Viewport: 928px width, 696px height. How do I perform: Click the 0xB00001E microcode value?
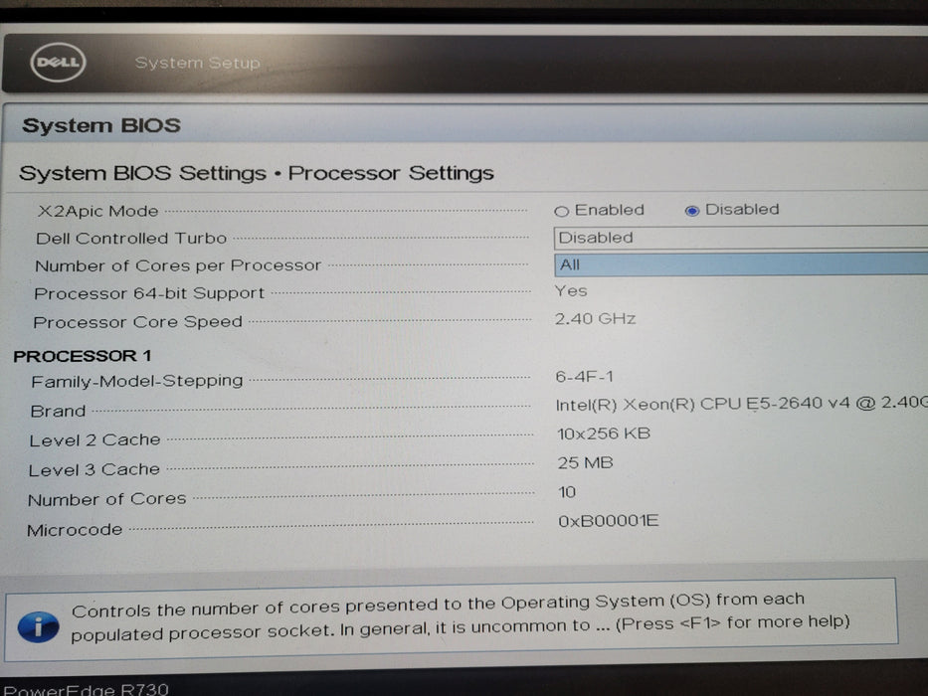click(609, 521)
